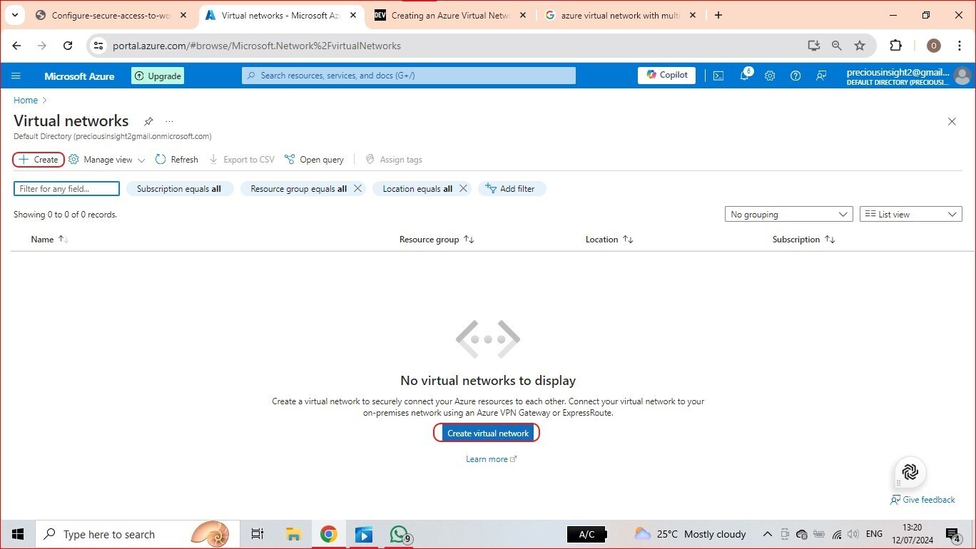Click Export to CSV
This screenshot has width=976, height=549.
point(241,160)
